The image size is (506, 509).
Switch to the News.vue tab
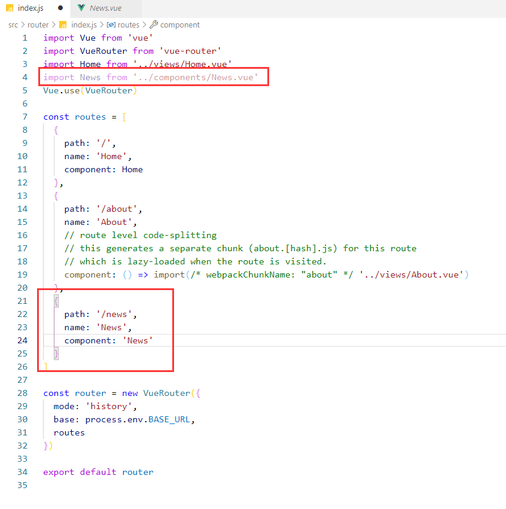click(106, 8)
